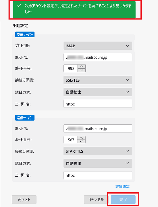Click the checkmark icon in the green banner
Viewport: 158px width, 207px height.
19,6
